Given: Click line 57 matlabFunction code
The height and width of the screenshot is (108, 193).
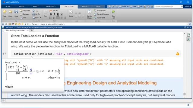Looking at the screenshot, I should [52, 54].
